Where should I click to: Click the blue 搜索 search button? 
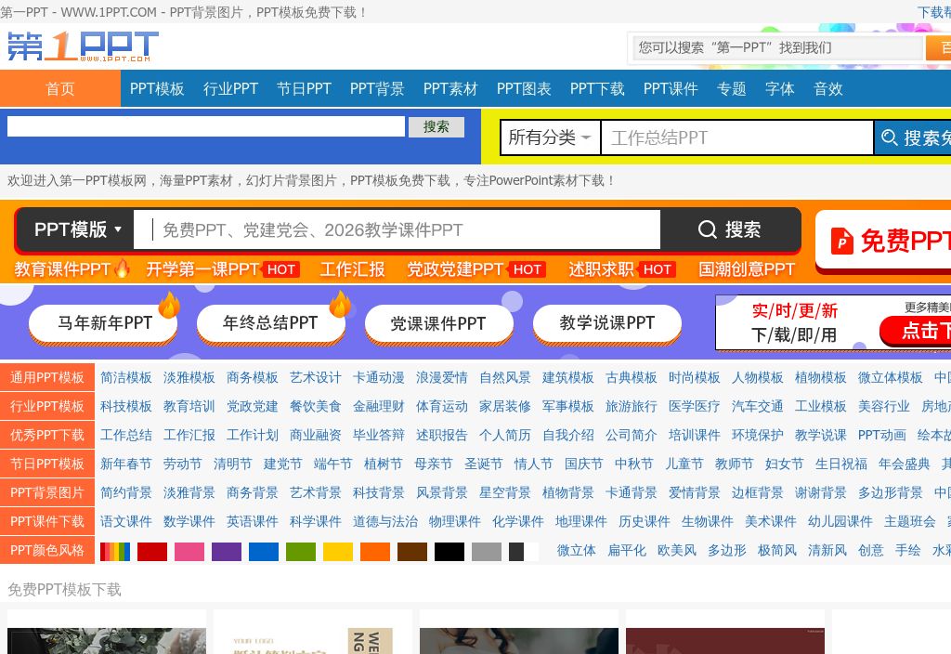[436, 126]
